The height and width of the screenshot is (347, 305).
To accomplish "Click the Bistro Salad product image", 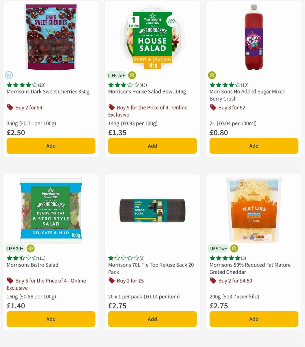I will point(51,211).
